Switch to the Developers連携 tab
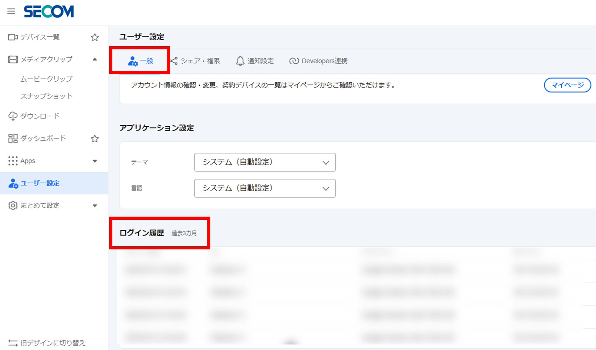Viewport: 596px width, 350px height. (318, 61)
